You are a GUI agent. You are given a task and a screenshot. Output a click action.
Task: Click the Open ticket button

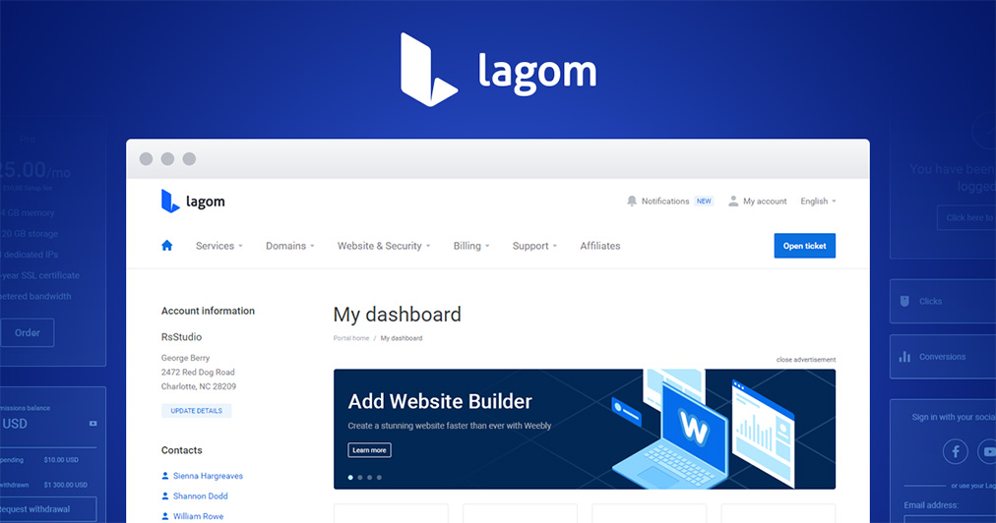805,246
